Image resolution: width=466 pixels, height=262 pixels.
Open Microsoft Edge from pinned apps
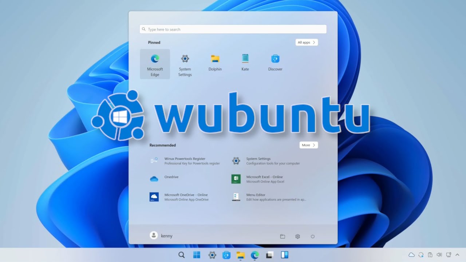click(155, 64)
